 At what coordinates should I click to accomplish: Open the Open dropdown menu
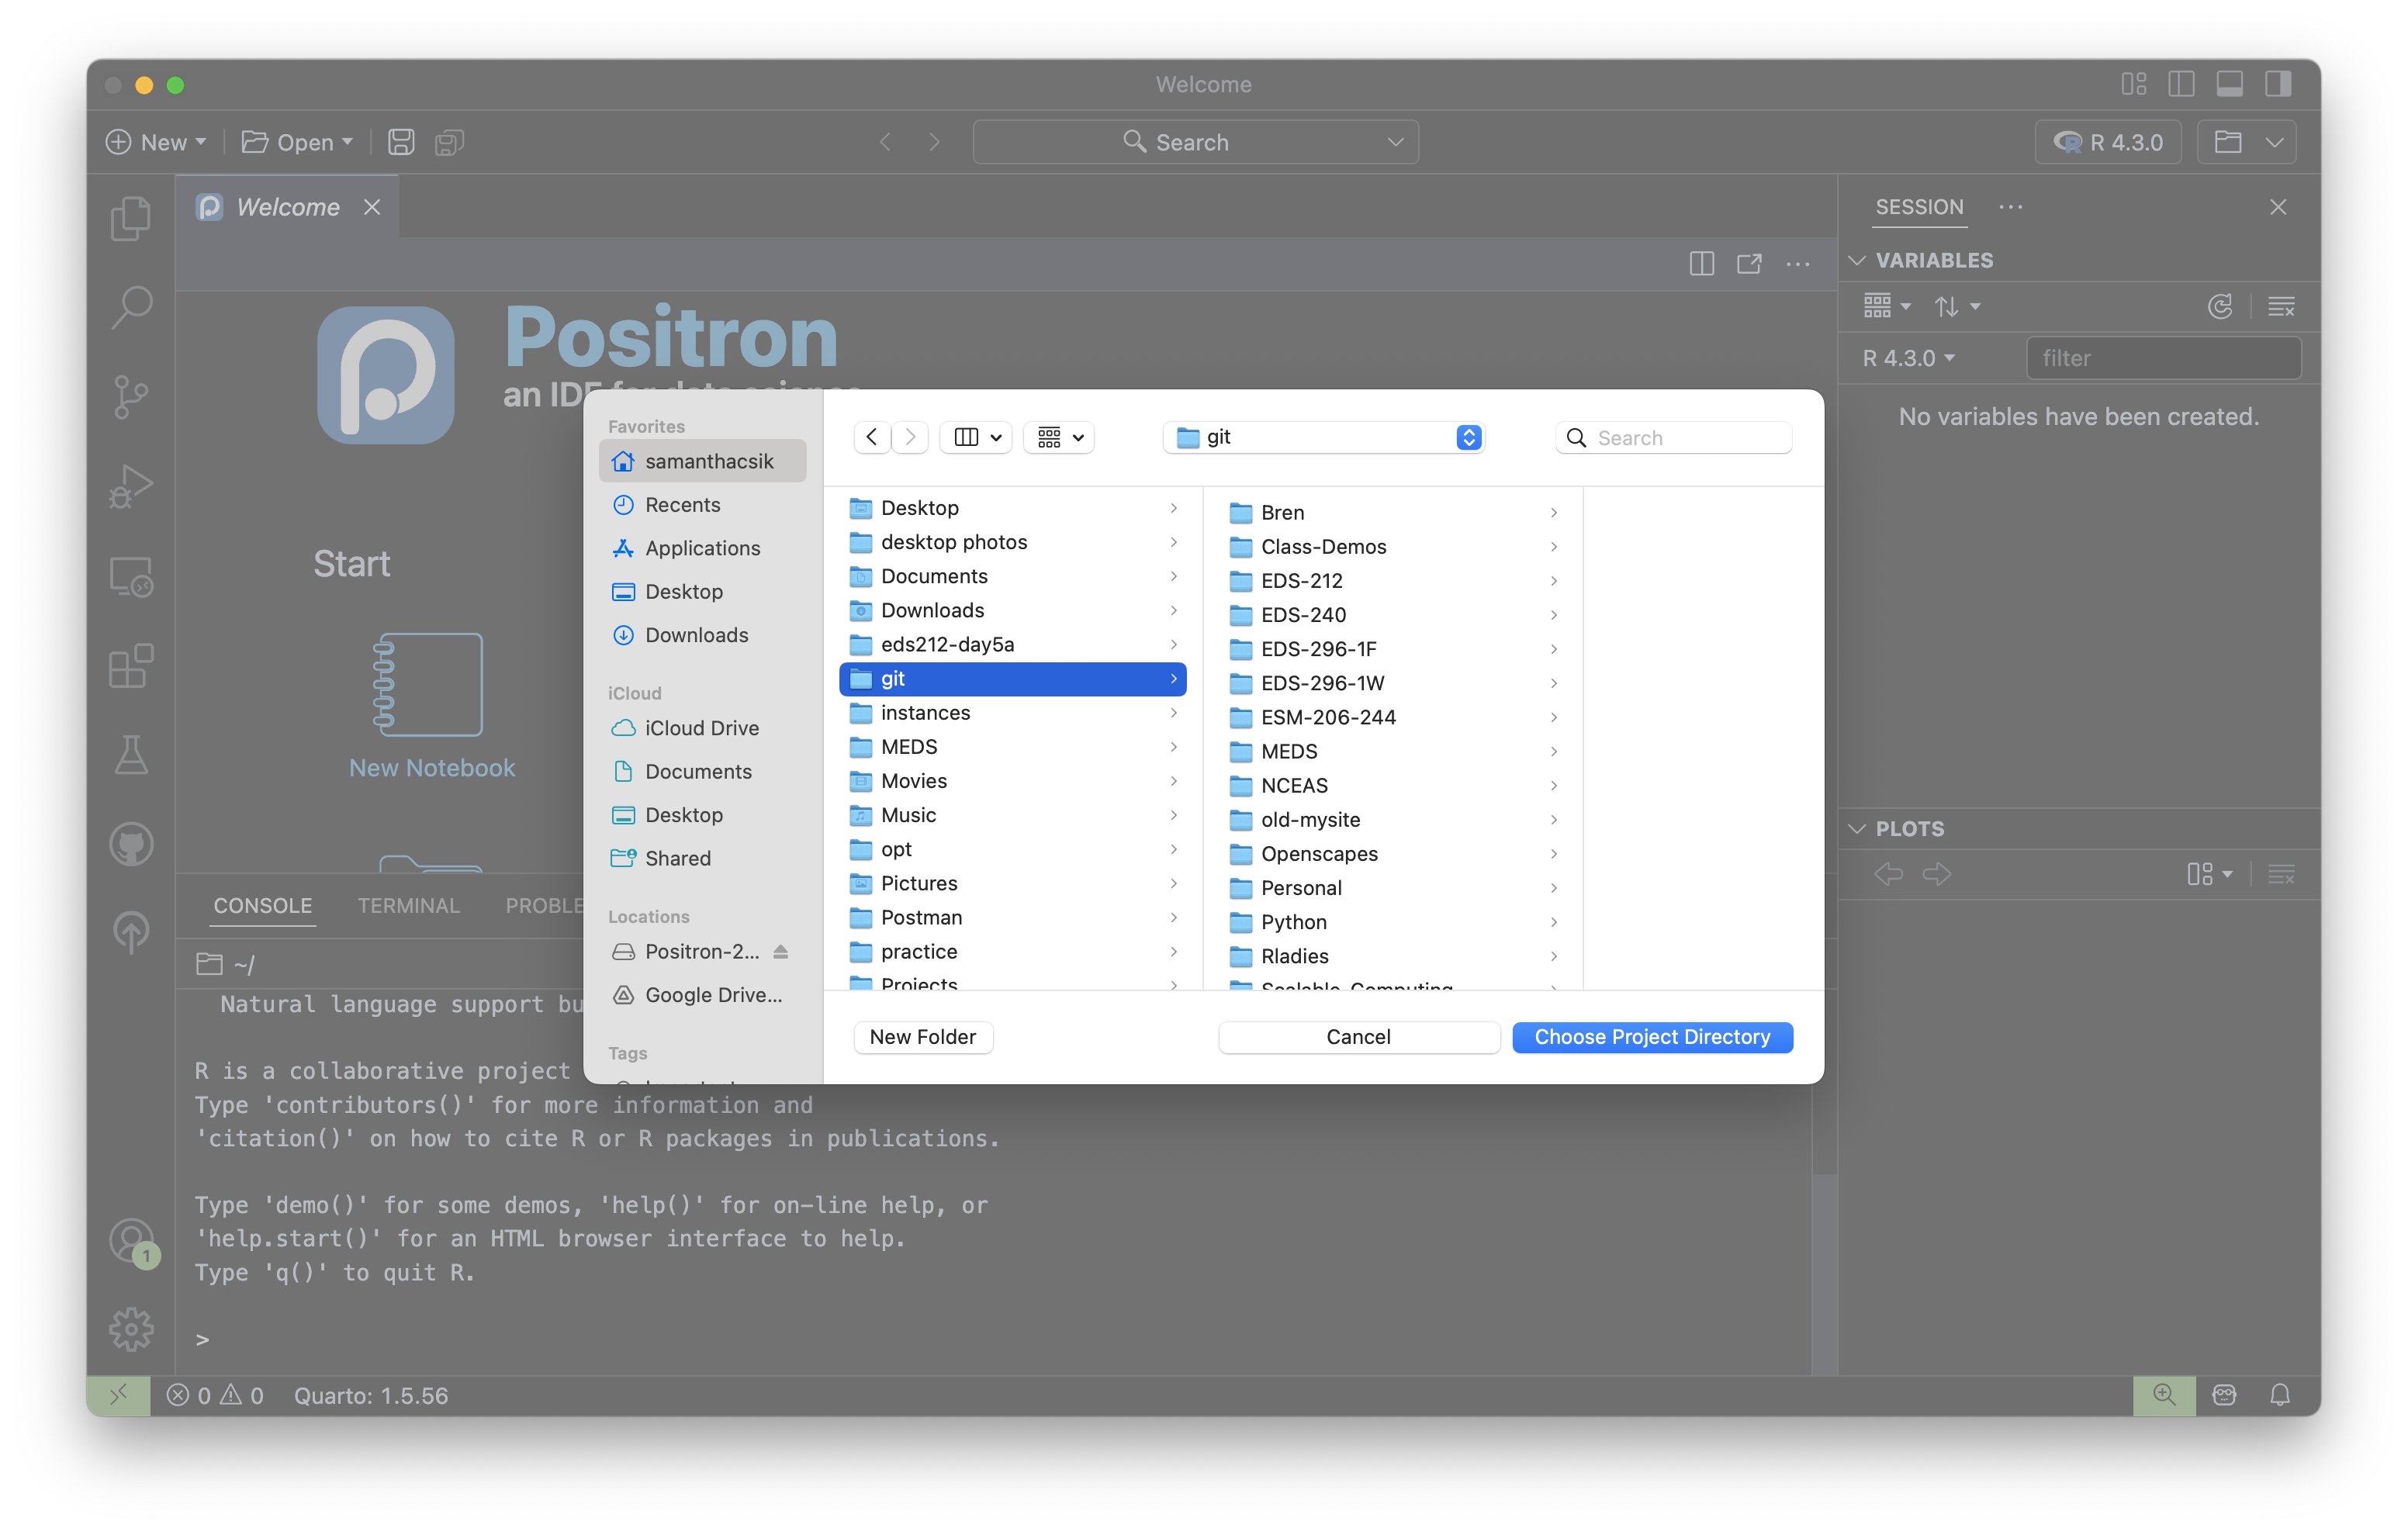pos(297,142)
